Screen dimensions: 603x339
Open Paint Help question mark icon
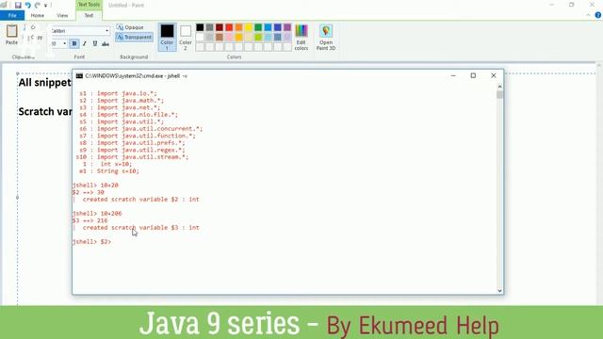coord(598,15)
